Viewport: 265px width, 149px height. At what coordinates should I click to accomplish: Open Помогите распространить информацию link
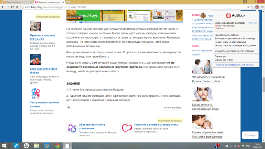pos(235,65)
